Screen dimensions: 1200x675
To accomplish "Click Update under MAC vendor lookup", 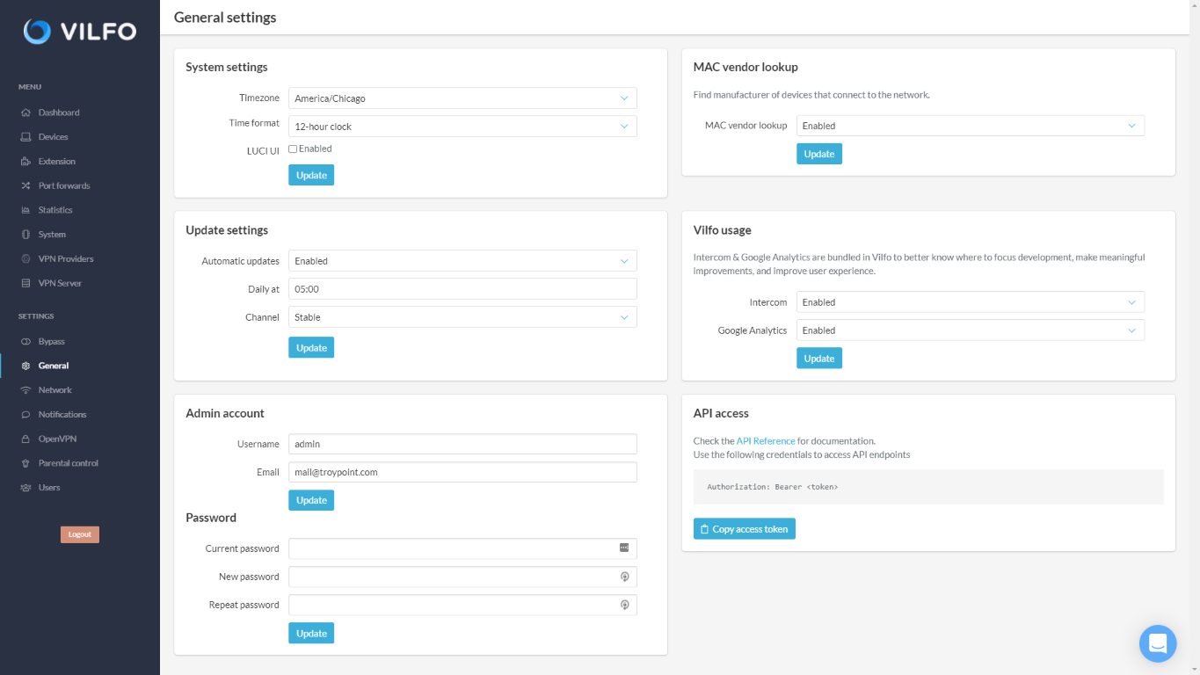I will pyautogui.click(x=819, y=154).
